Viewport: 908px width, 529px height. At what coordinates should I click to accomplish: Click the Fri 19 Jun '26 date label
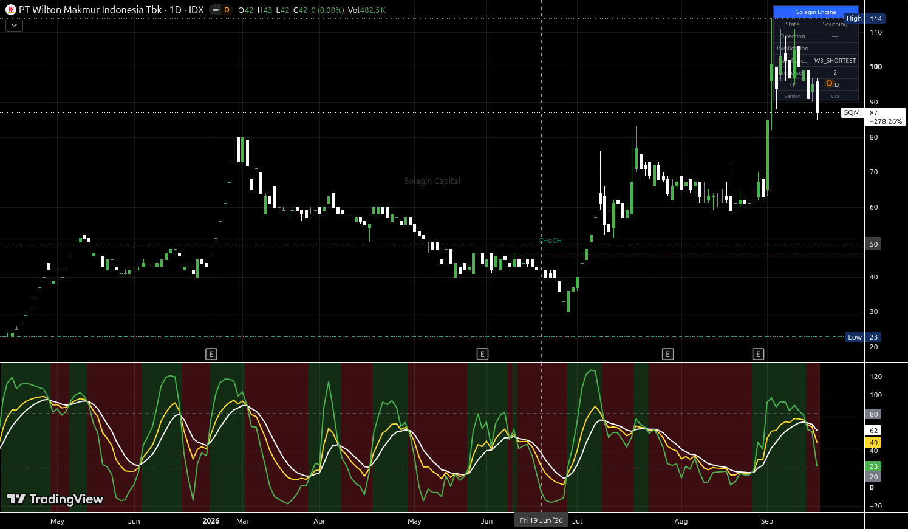(541, 520)
